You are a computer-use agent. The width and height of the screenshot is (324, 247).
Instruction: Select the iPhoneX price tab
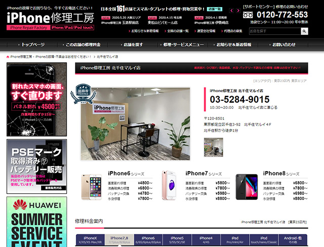pos(90,240)
